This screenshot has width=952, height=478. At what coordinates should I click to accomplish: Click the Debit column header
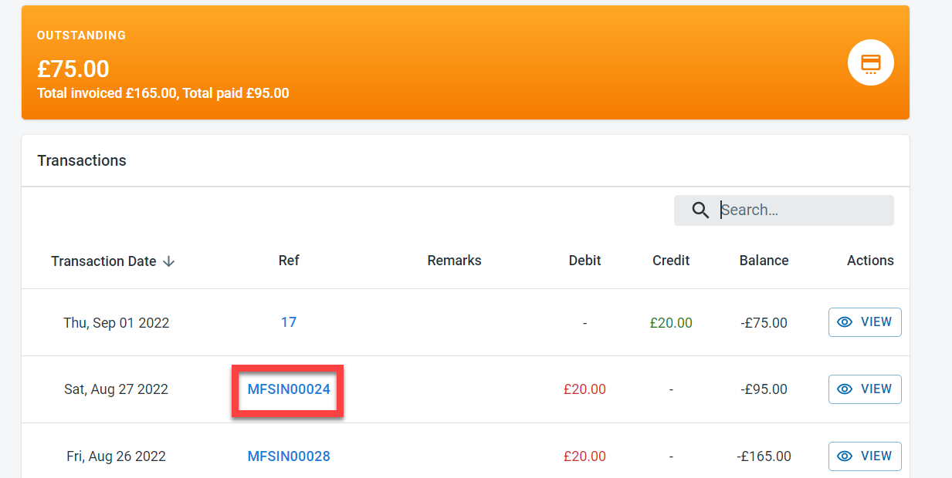[x=584, y=261]
